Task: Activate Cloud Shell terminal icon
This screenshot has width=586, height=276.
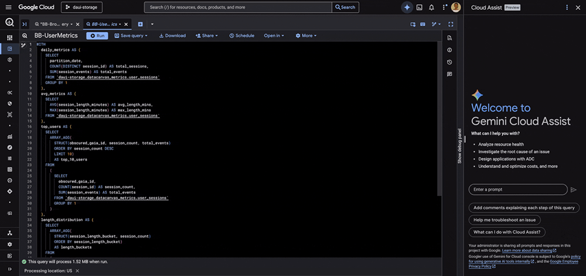Action: [x=420, y=7]
